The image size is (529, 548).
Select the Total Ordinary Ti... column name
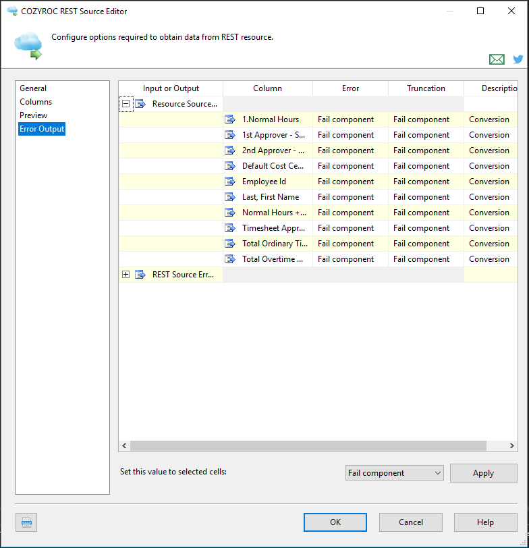click(x=275, y=244)
